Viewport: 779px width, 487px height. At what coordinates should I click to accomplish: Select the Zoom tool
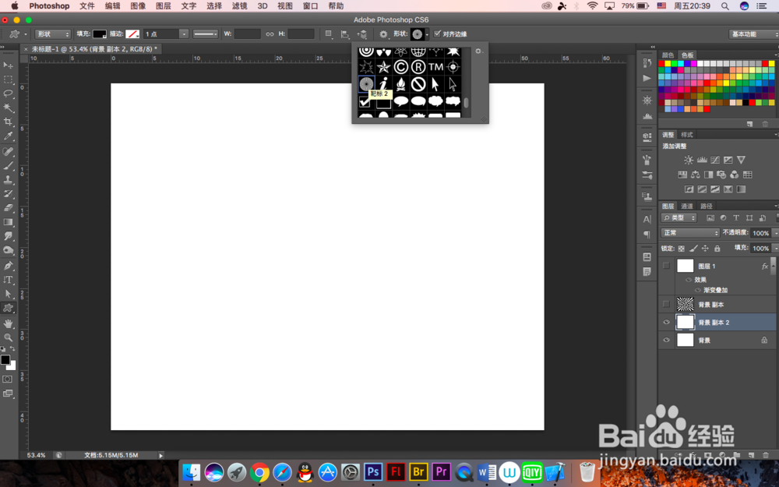pos(8,337)
